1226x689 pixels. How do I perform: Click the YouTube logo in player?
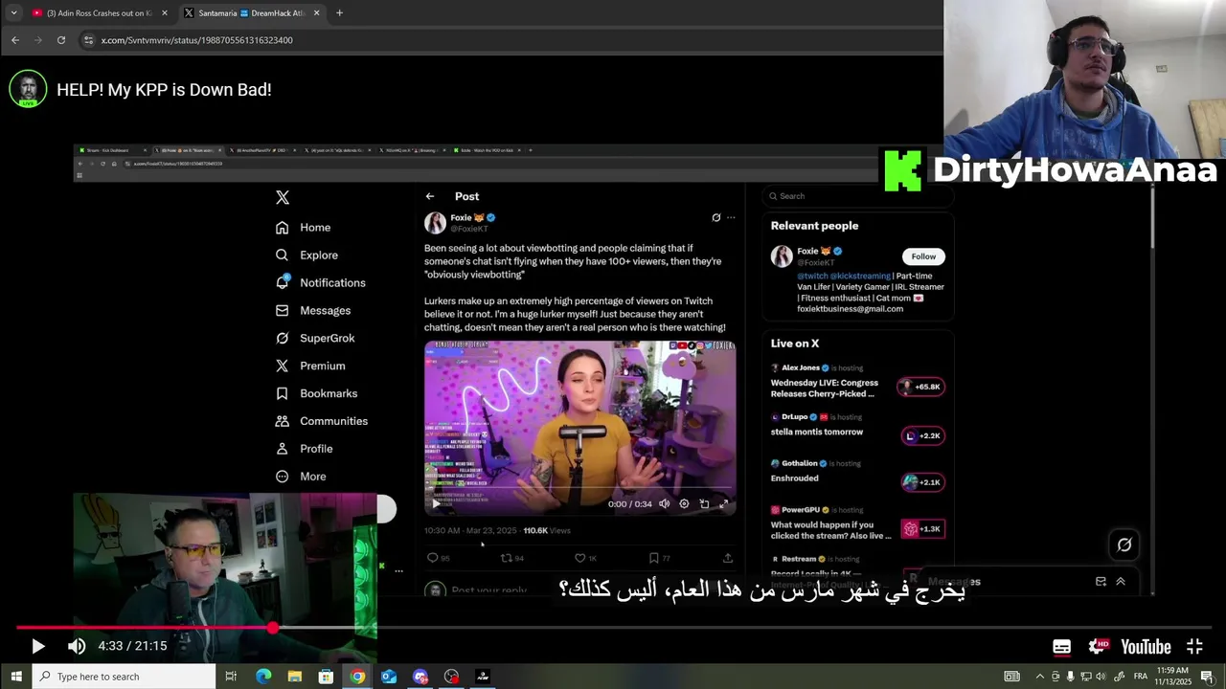click(1146, 647)
